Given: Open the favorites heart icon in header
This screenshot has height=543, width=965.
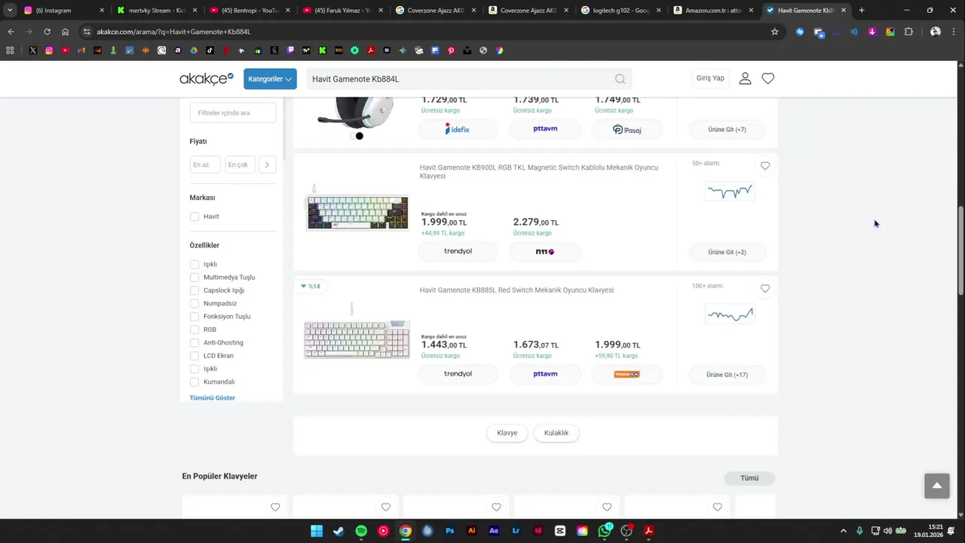Looking at the screenshot, I should pyautogui.click(x=767, y=78).
